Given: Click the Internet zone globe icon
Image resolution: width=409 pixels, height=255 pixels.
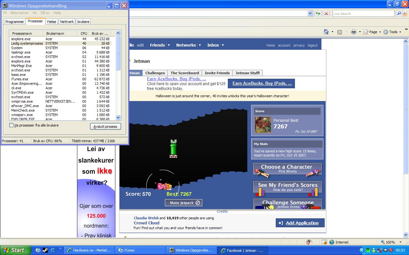Looking at the screenshot, I should coord(332,242).
